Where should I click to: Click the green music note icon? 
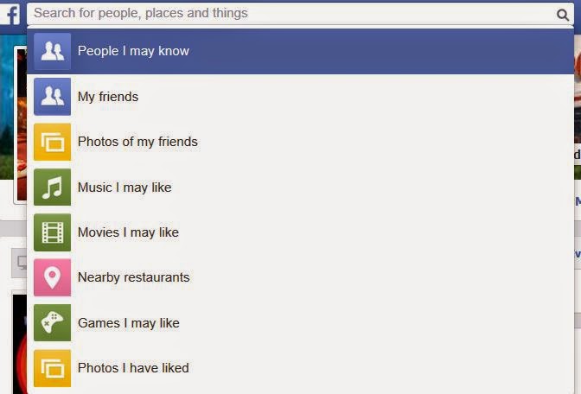coord(52,187)
